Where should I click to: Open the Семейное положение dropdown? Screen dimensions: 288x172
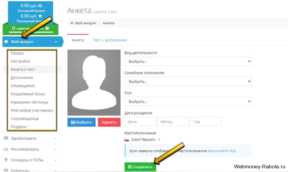[188, 81]
